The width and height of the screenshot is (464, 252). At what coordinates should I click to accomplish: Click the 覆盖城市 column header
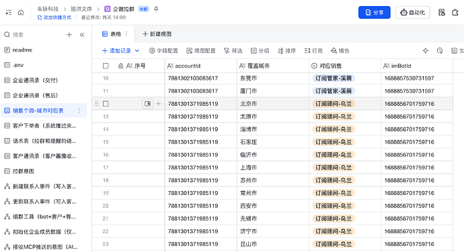(x=273, y=66)
